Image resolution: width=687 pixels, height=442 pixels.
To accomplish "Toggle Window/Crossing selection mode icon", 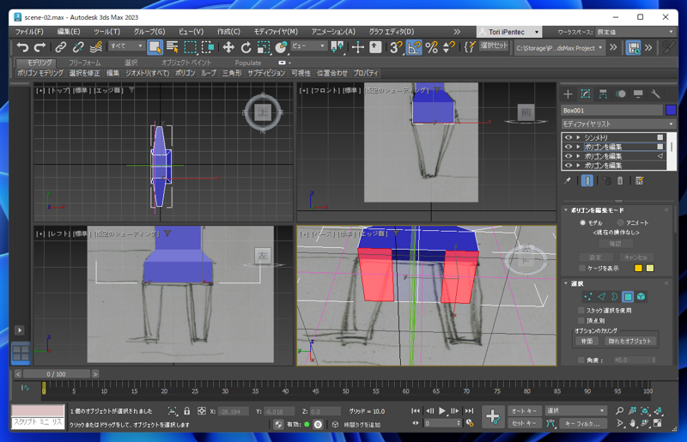I will pyautogui.click(x=208, y=47).
